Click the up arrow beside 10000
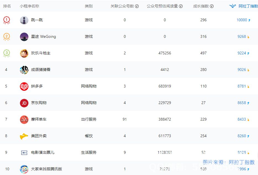 pos(249,20)
